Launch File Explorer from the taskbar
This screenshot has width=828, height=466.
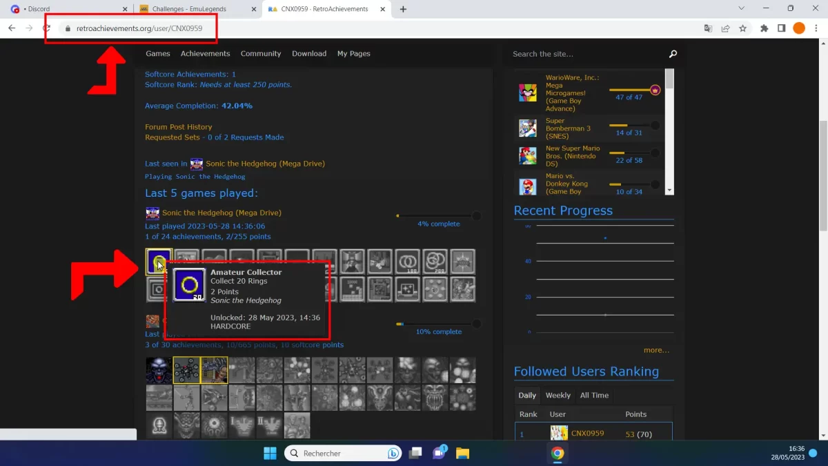click(x=462, y=453)
